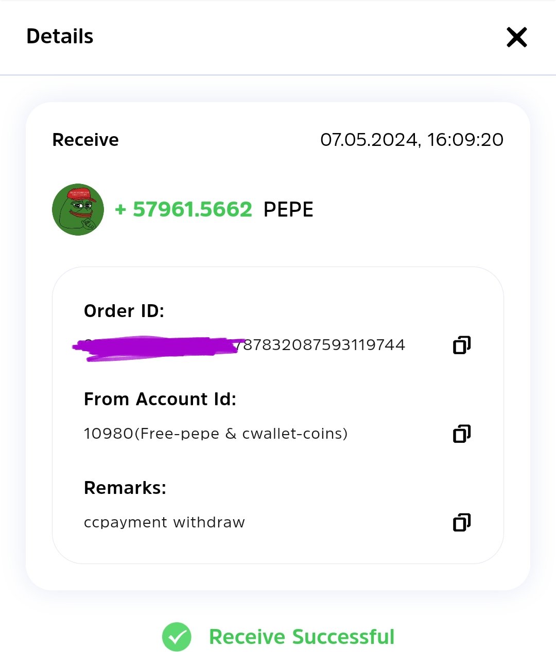This screenshot has height=662, width=556.
Task: Tap the +57961.5662 amount
Action: coord(184,209)
